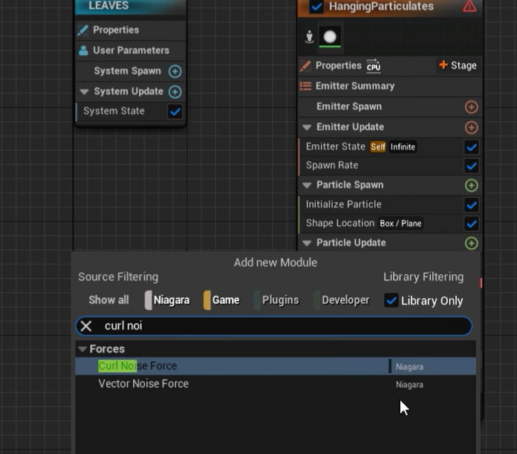Toggle the HangingParticulates emitter enabled checkbox

click(x=316, y=7)
